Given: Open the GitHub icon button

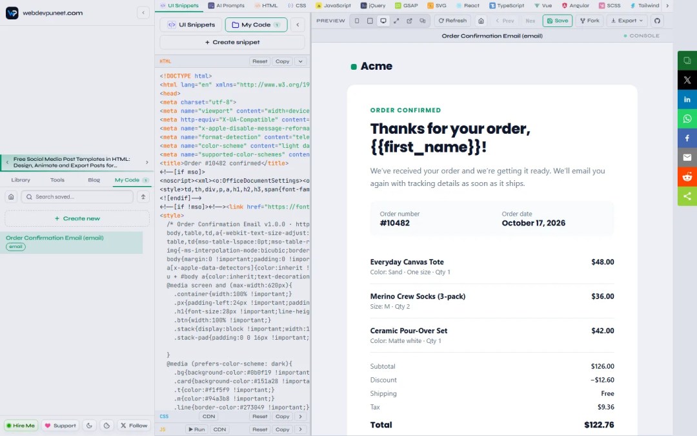Looking at the screenshot, I should [x=657, y=21].
